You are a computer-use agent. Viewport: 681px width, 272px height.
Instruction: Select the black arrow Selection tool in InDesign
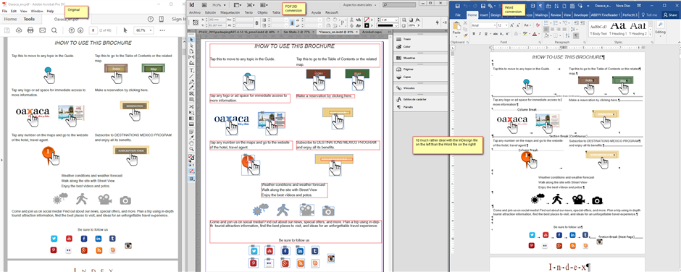191,40
